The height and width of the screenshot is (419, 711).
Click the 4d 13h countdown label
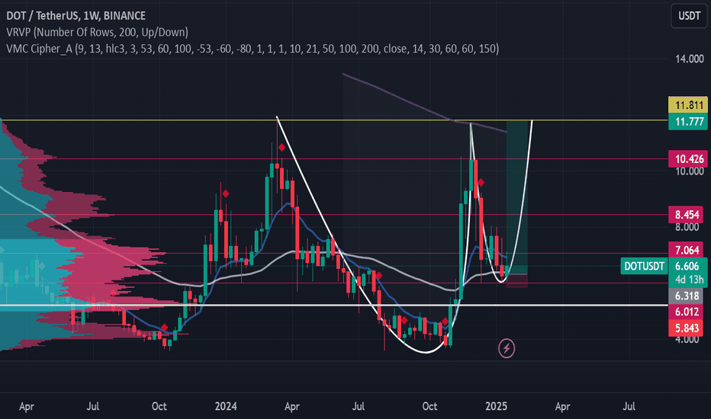[688, 280]
